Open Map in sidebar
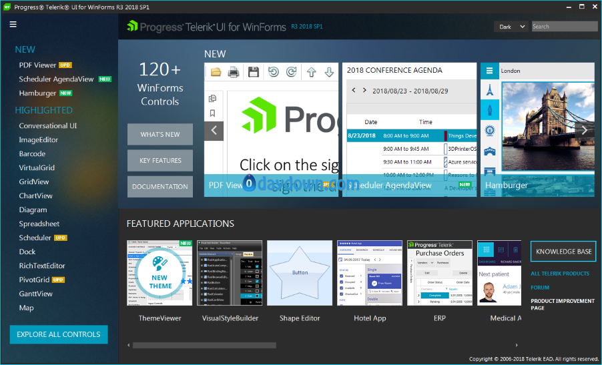602x365 pixels. 26,308
